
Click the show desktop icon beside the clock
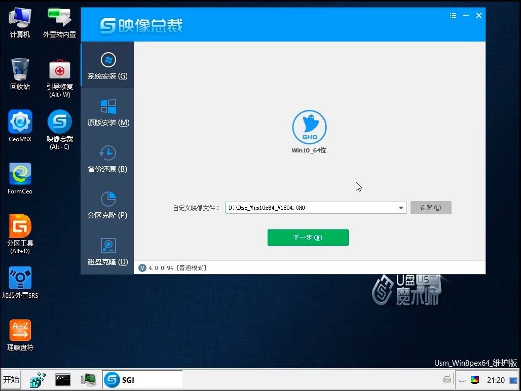tap(513, 380)
